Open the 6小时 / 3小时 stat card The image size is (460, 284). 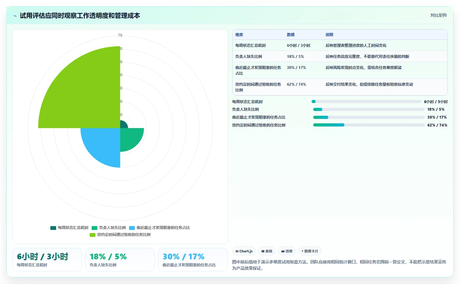[47, 260]
